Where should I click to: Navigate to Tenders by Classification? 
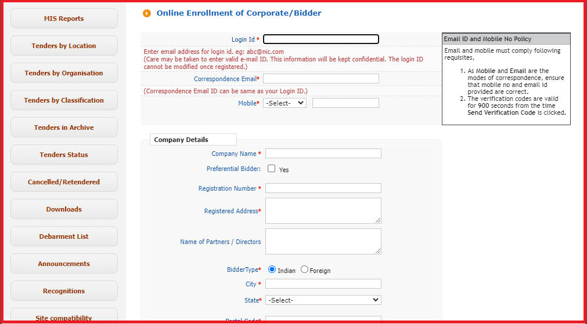64,100
